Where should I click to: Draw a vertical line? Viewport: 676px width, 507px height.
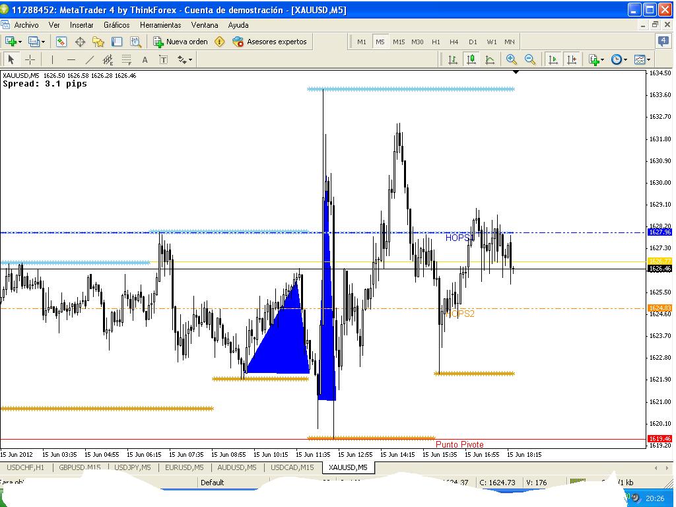coord(53,59)
